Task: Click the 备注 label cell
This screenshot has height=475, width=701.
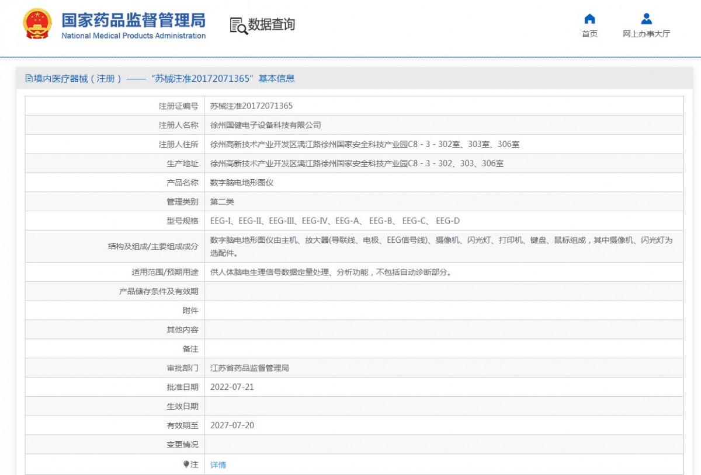Action: tap(115, 349)
